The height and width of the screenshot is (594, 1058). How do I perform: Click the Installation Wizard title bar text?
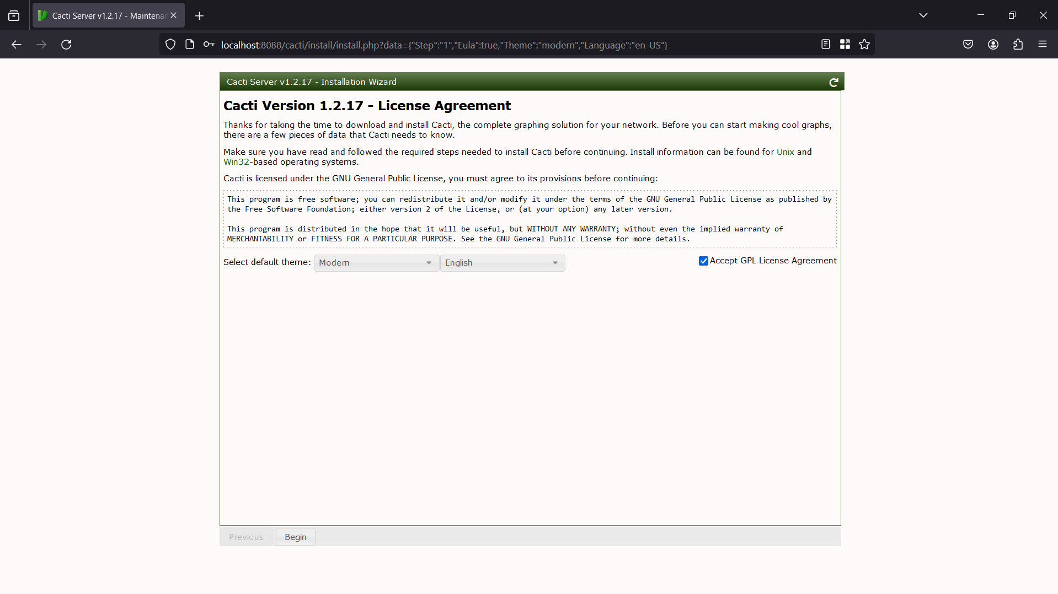pyautogui.click(x=312, y=82)
